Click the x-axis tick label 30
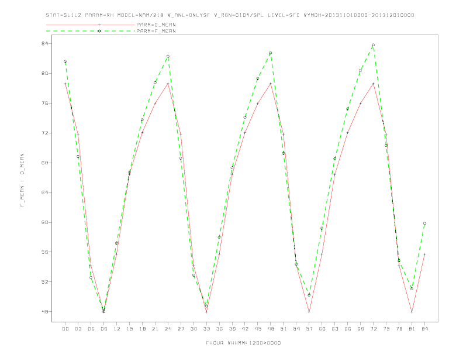Screen dimensions: 463x358 194,329
